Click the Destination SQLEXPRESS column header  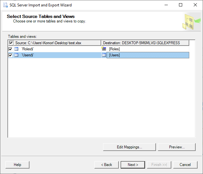click(x=145, y=43)
